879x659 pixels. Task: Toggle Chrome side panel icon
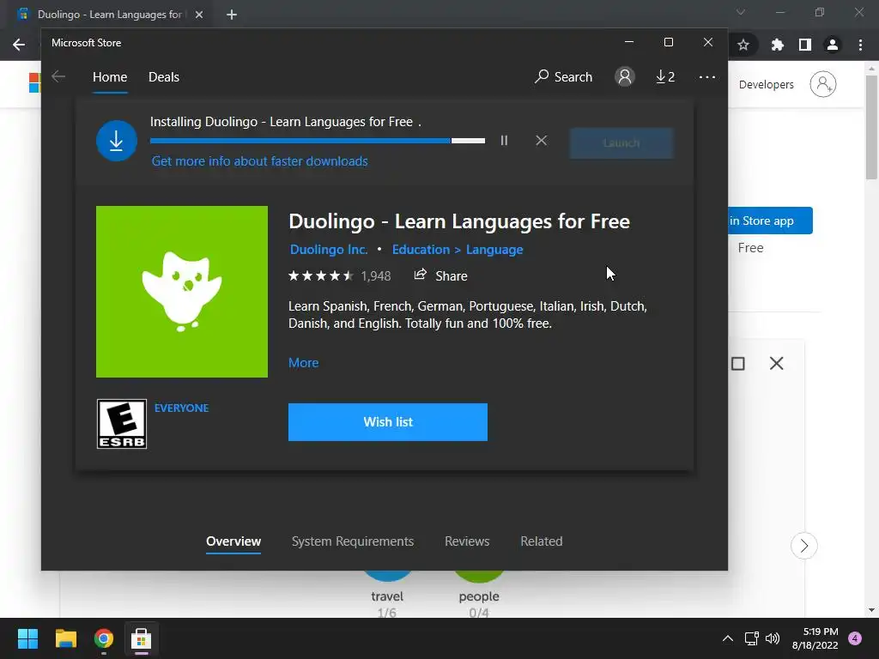(805, 45)
